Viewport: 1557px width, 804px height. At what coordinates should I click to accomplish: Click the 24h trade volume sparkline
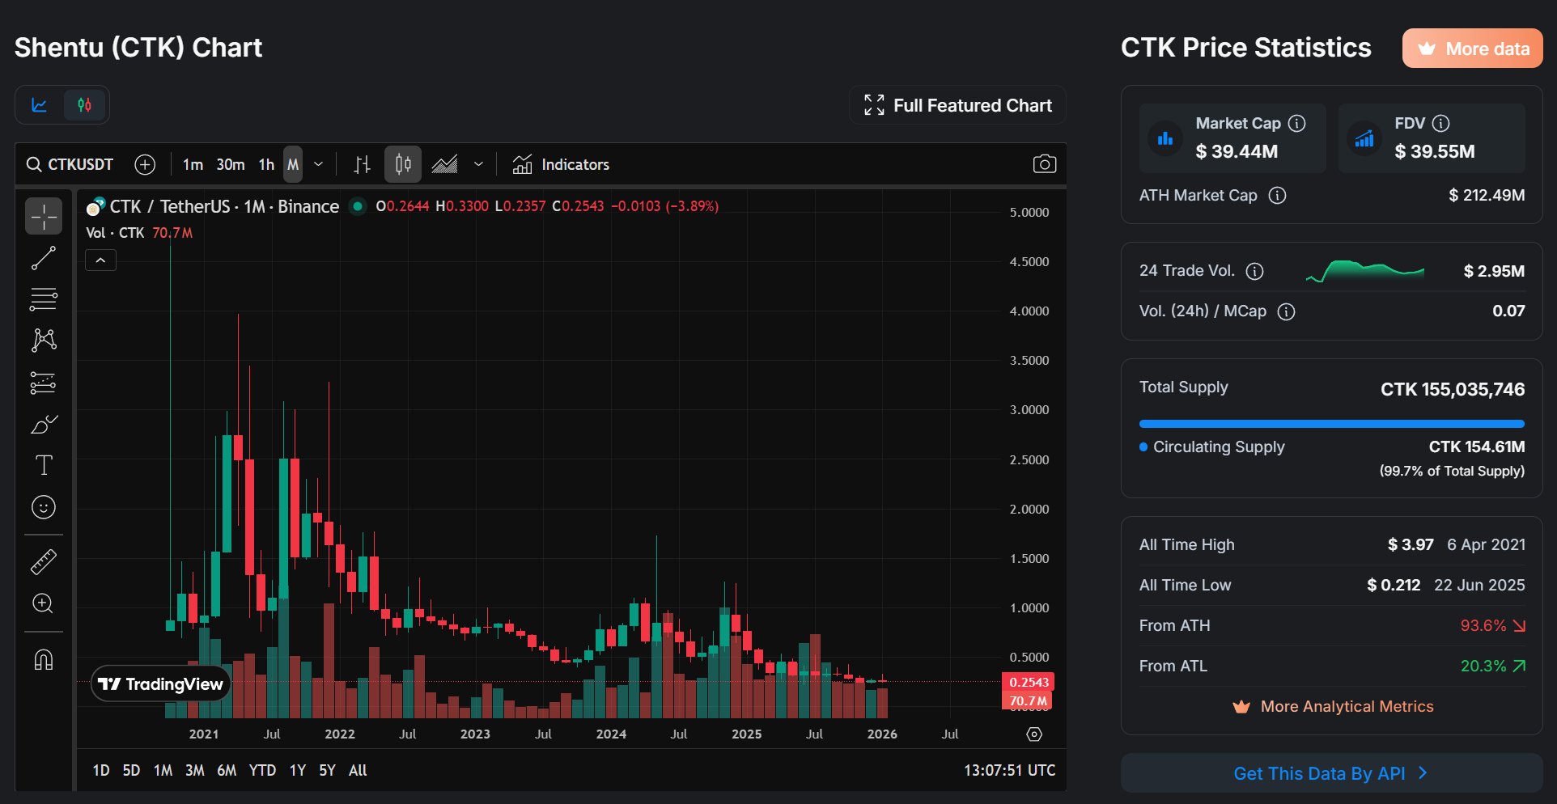click(1365, 271)
